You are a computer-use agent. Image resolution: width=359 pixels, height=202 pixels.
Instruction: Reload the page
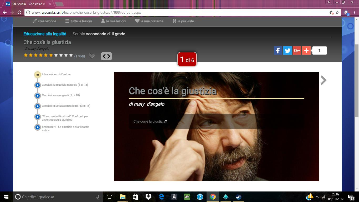(x=19, y=12)
